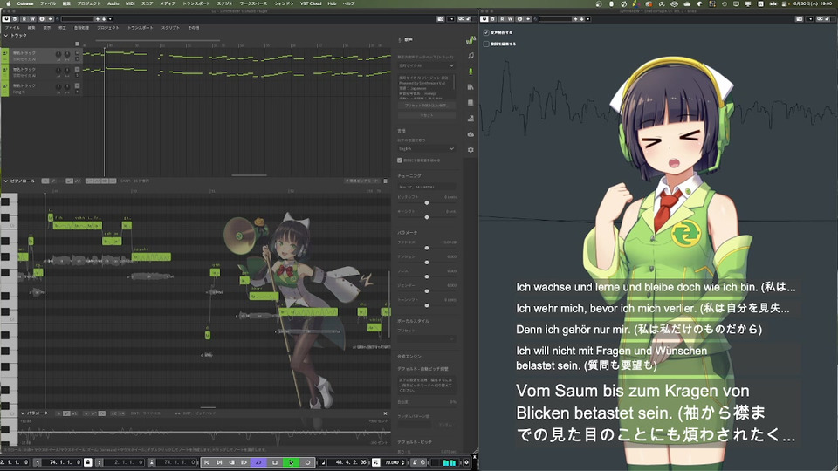Viewport: 838px width, 471px height.
Task: Open the vocal style preset dropdown
Action: click(x=426, y=338)
